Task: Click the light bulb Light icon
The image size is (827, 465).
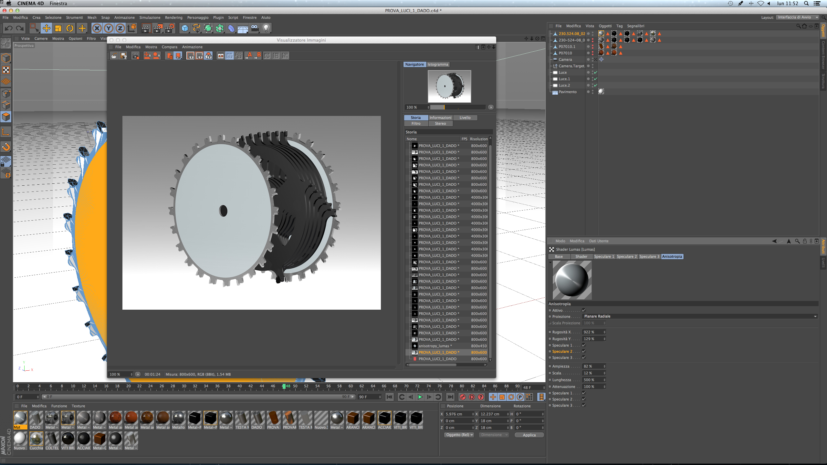Action: (266, 28)
